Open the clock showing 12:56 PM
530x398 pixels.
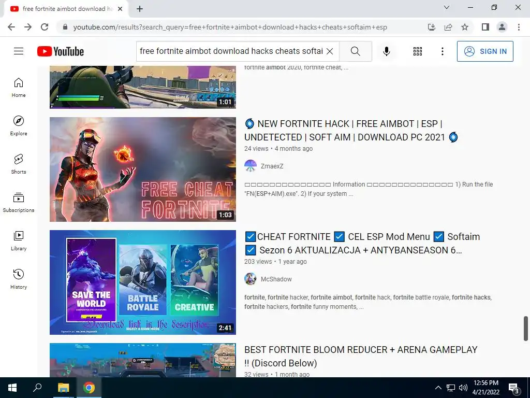[485, 388]
